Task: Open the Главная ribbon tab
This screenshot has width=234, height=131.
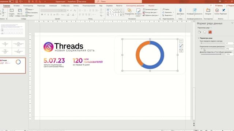Action: 7,6
